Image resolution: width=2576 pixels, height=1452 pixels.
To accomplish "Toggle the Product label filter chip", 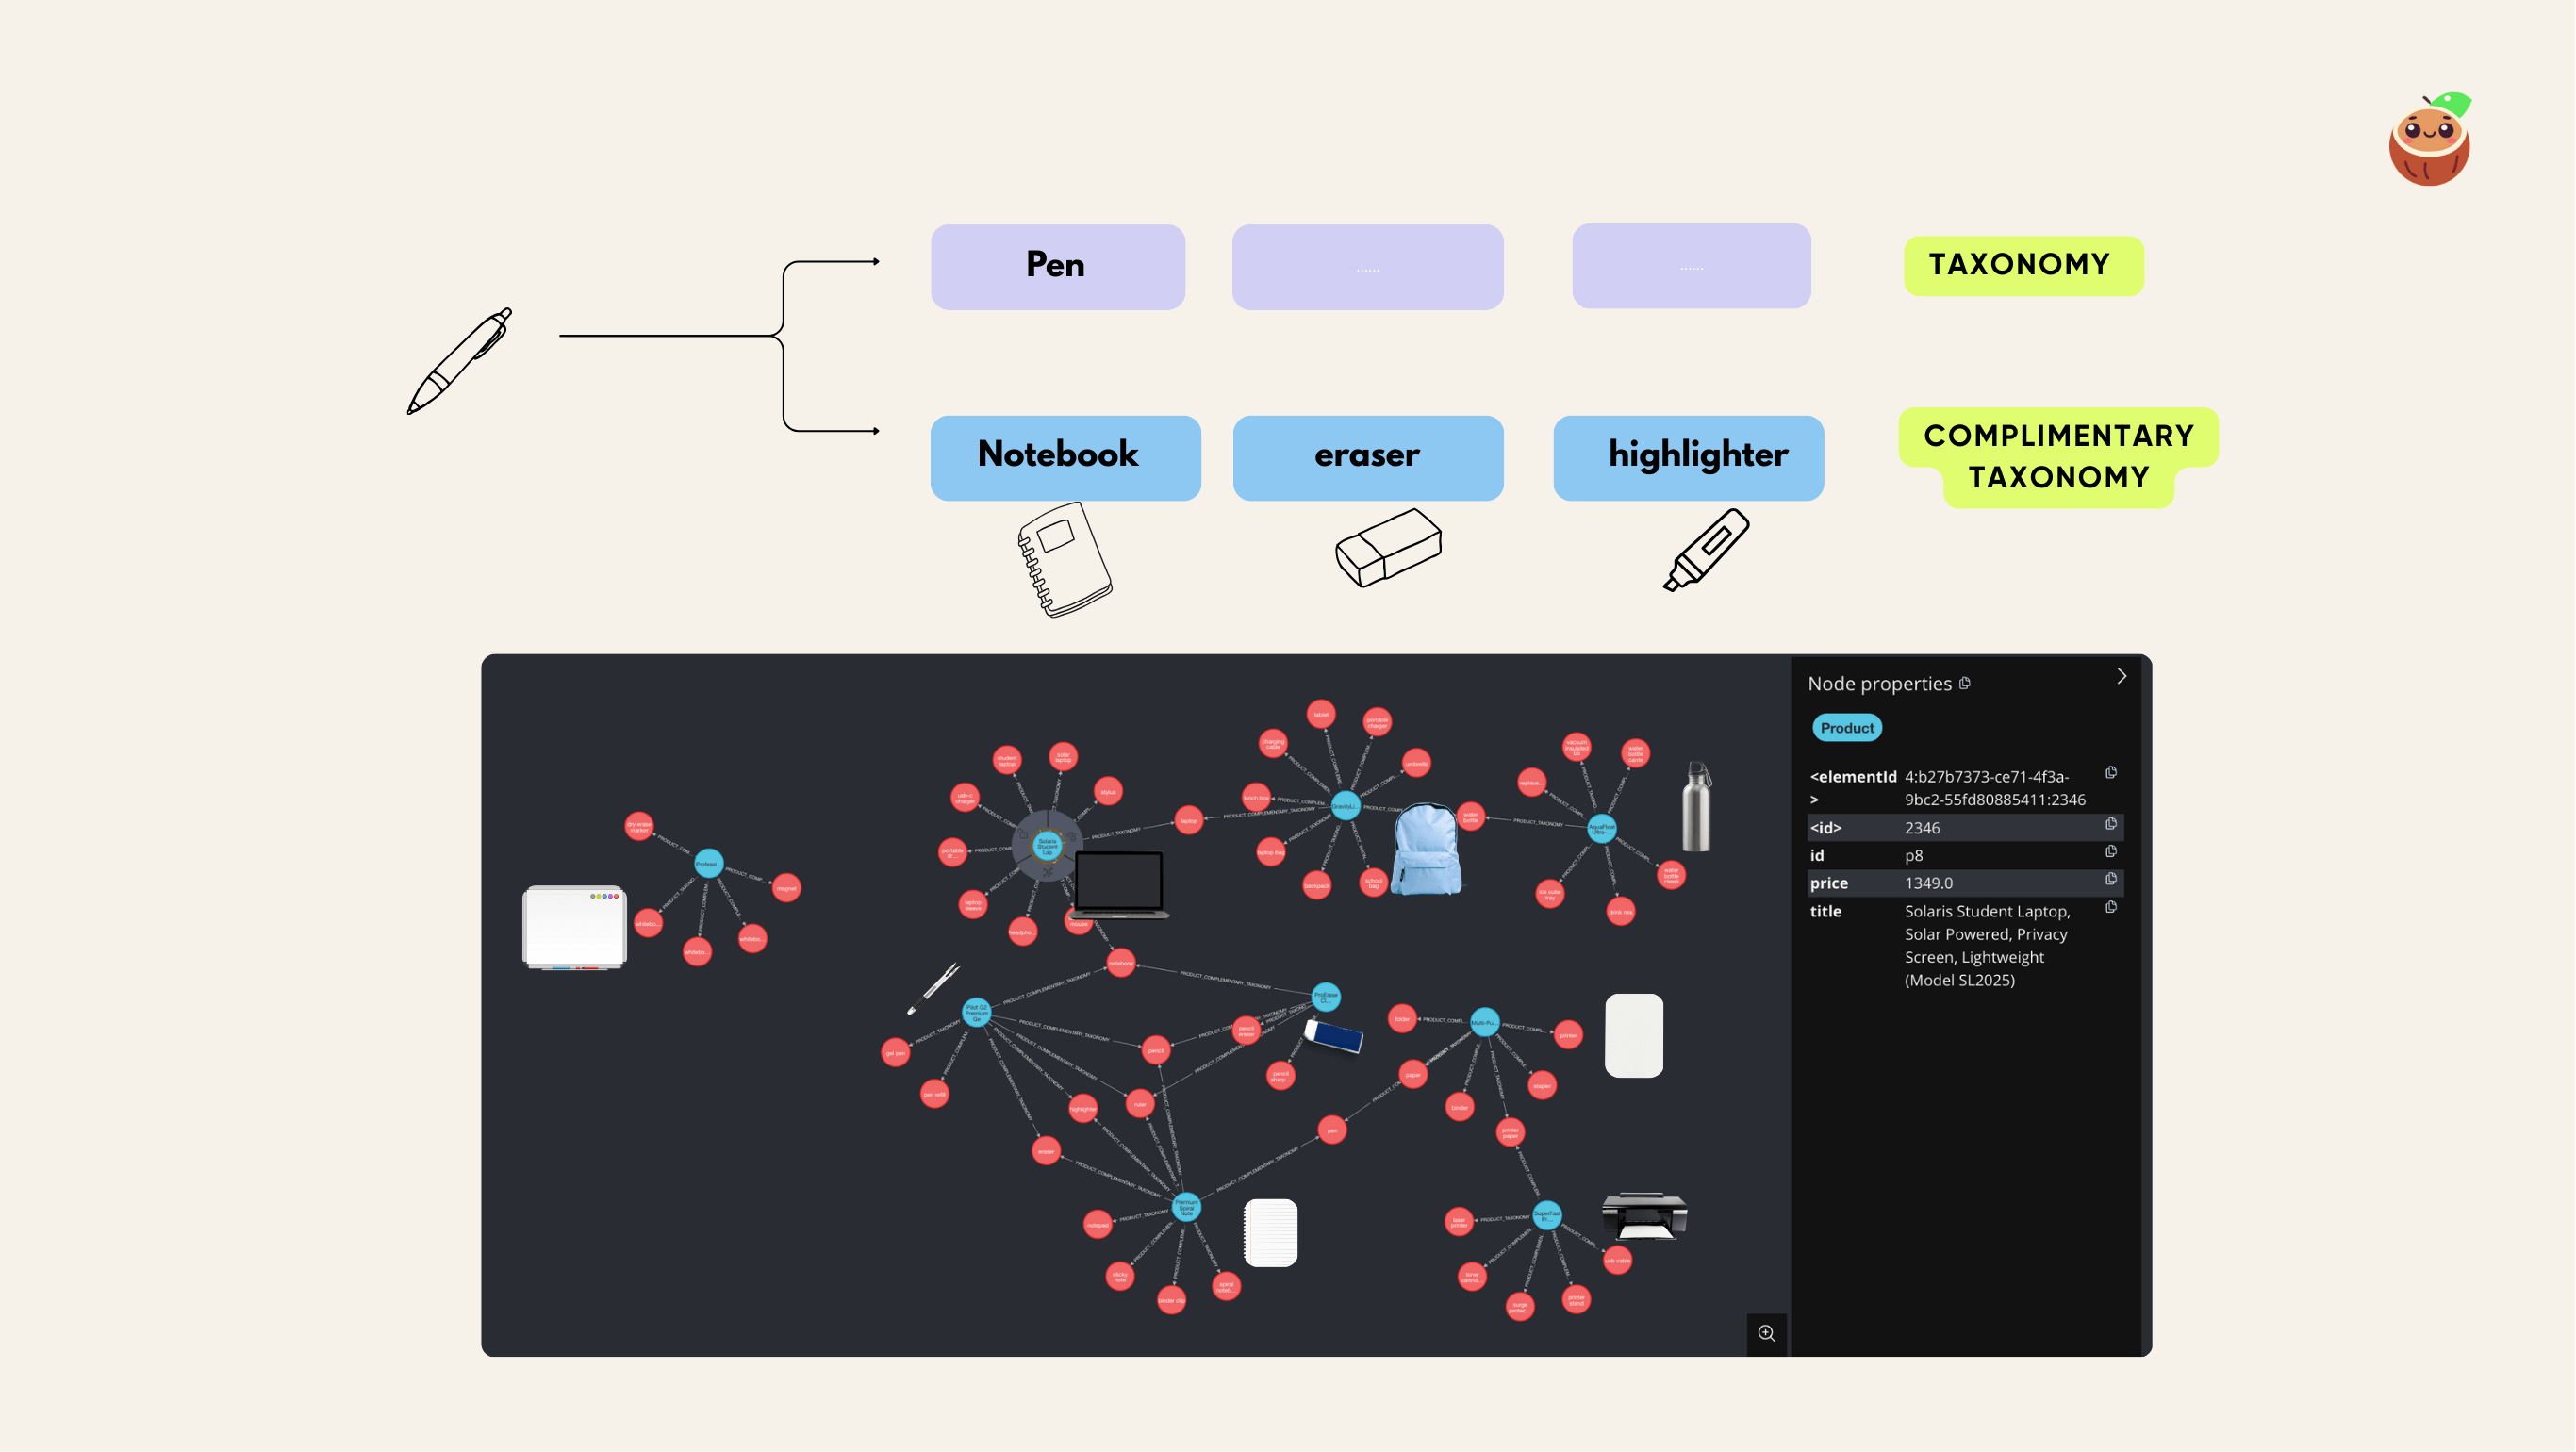I will click(1847, 728).
